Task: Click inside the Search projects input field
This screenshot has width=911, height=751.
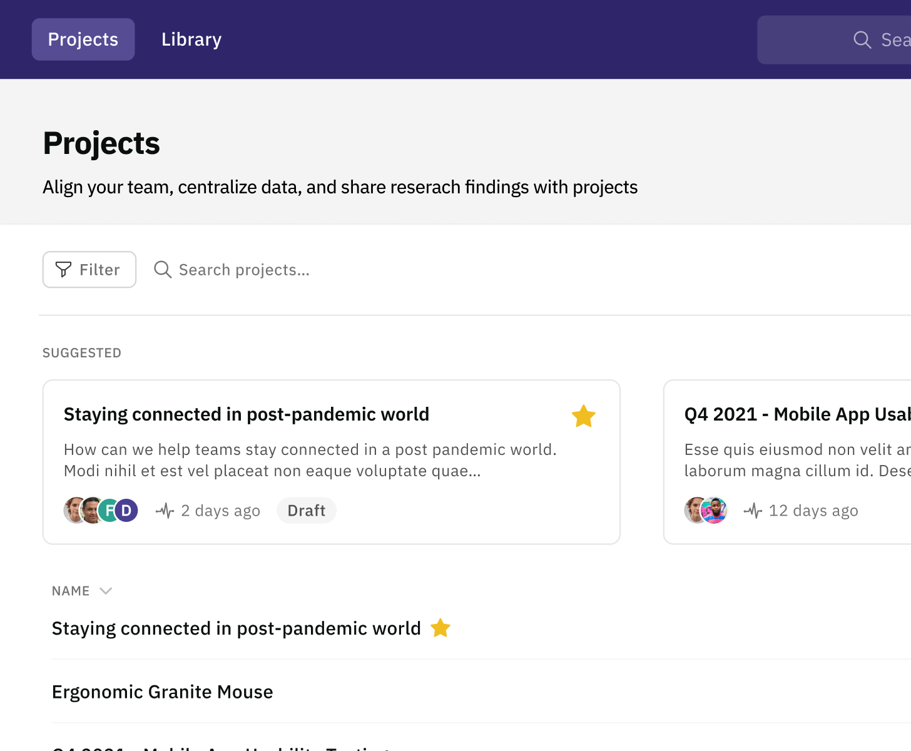Action: pyautogui.click(x=244, y=269)
